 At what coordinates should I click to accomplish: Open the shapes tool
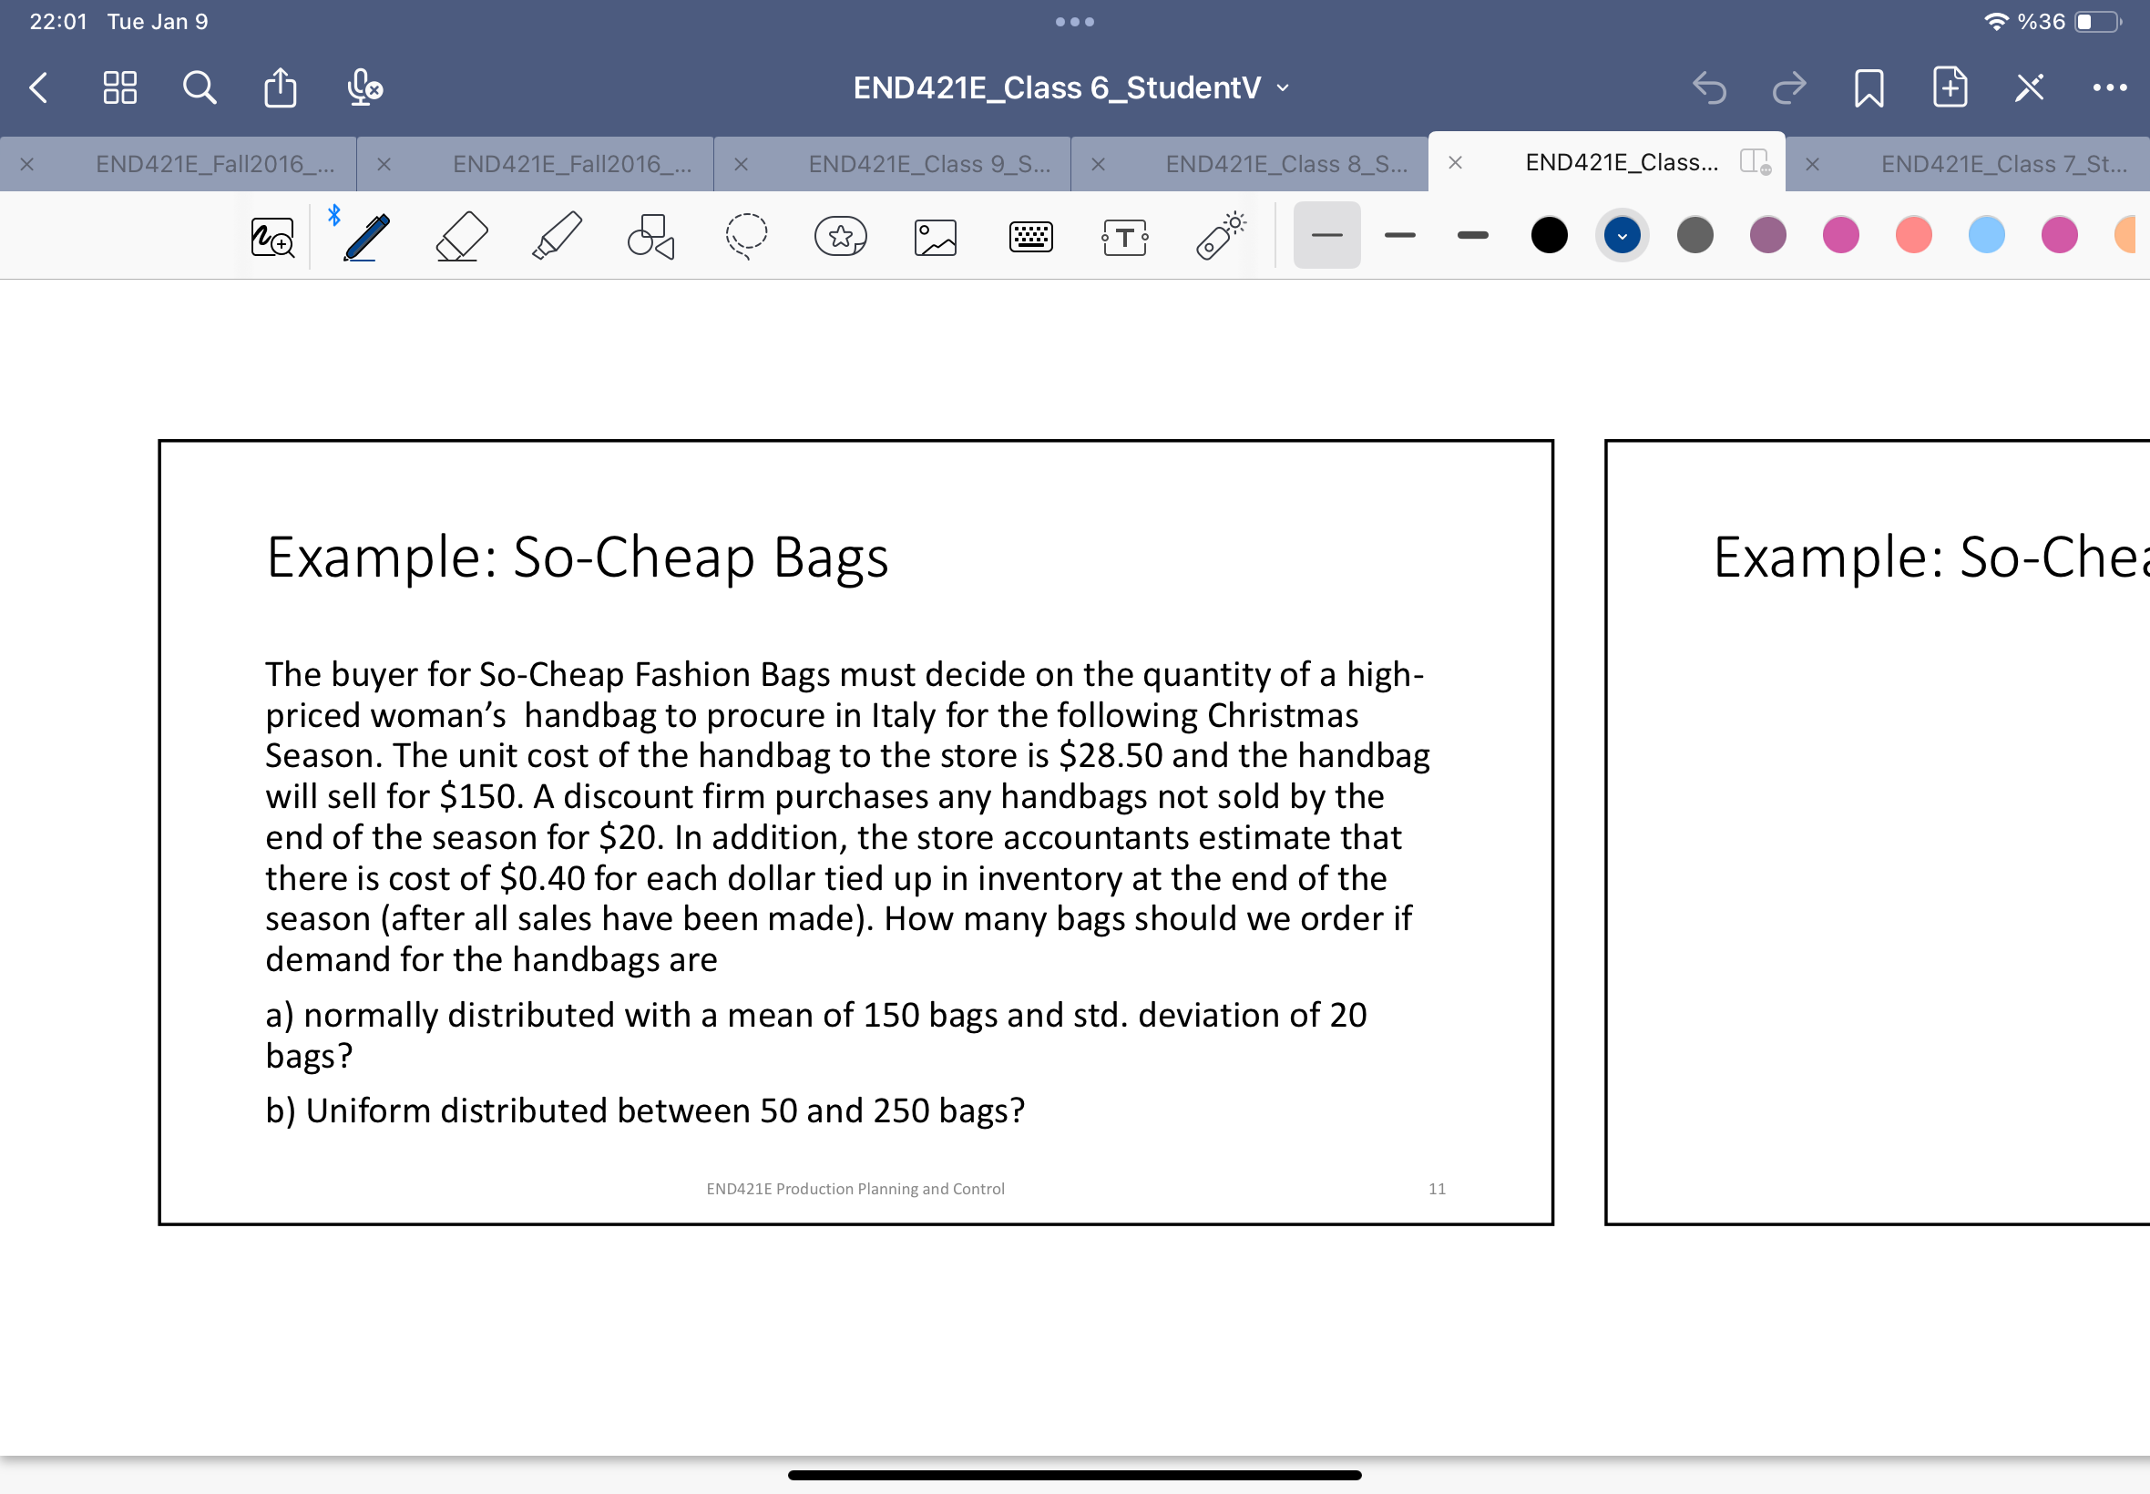pos(650,236)
